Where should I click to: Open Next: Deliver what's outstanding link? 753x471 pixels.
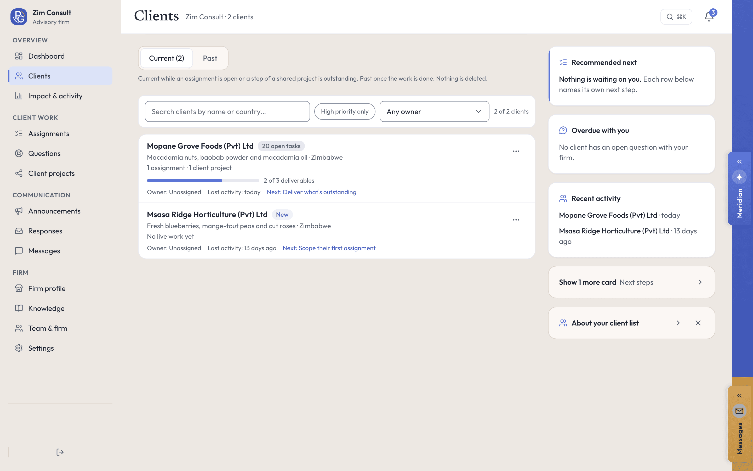(311, 192)
